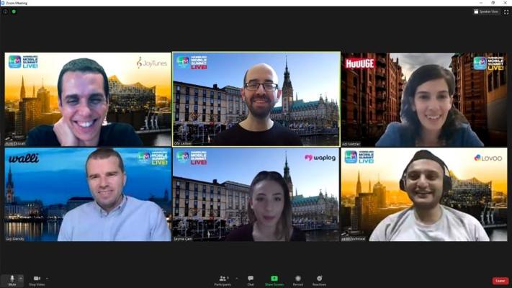This screenshot has width=512, height=288.
Task: Select the HUUUGE participant video tile
Action: point(424,99)
